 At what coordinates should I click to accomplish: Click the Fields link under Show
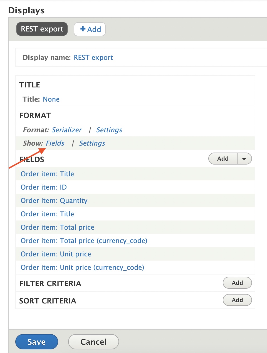[55, 143]
